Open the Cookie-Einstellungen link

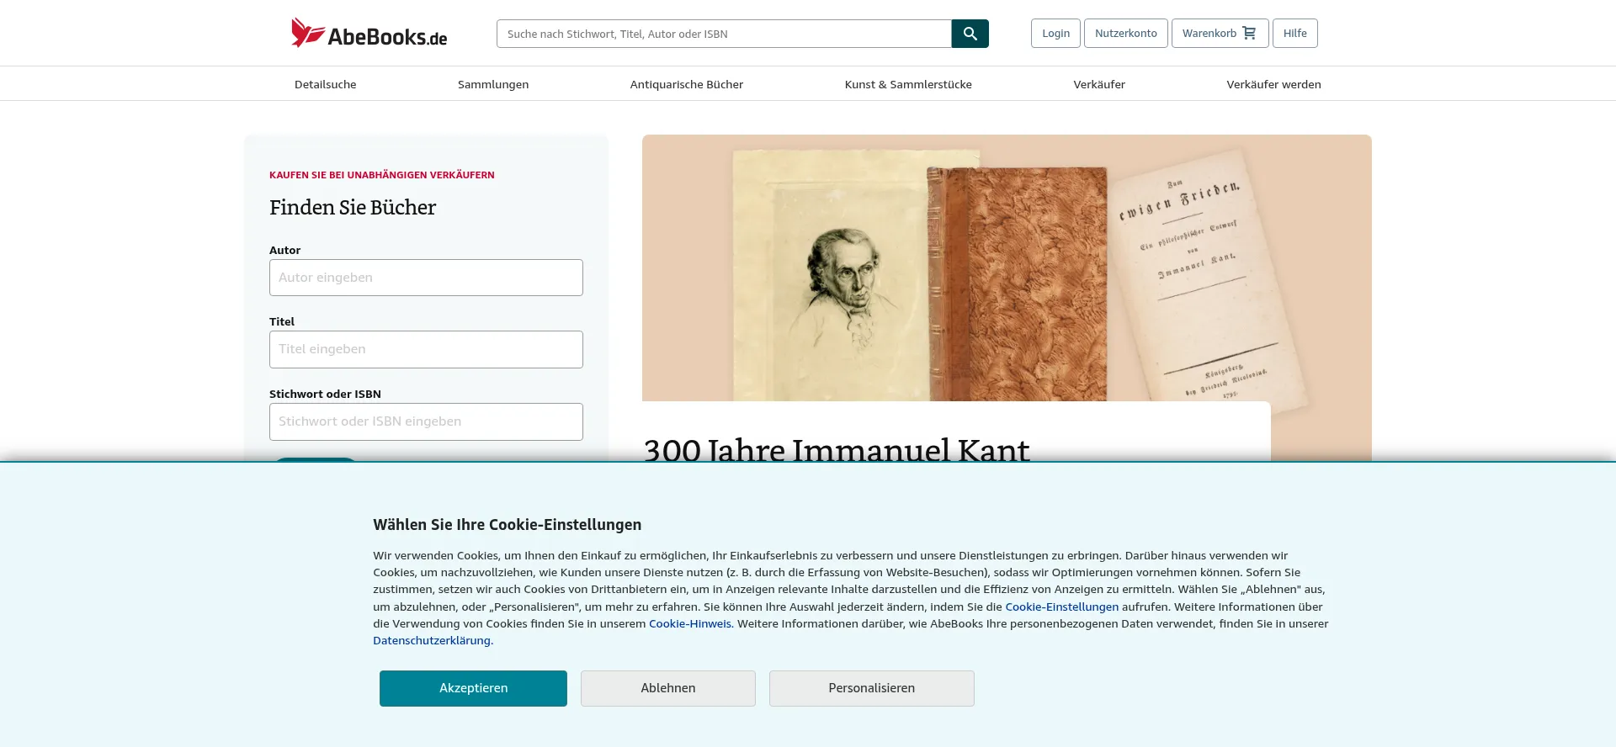(x=1061, y=607)
